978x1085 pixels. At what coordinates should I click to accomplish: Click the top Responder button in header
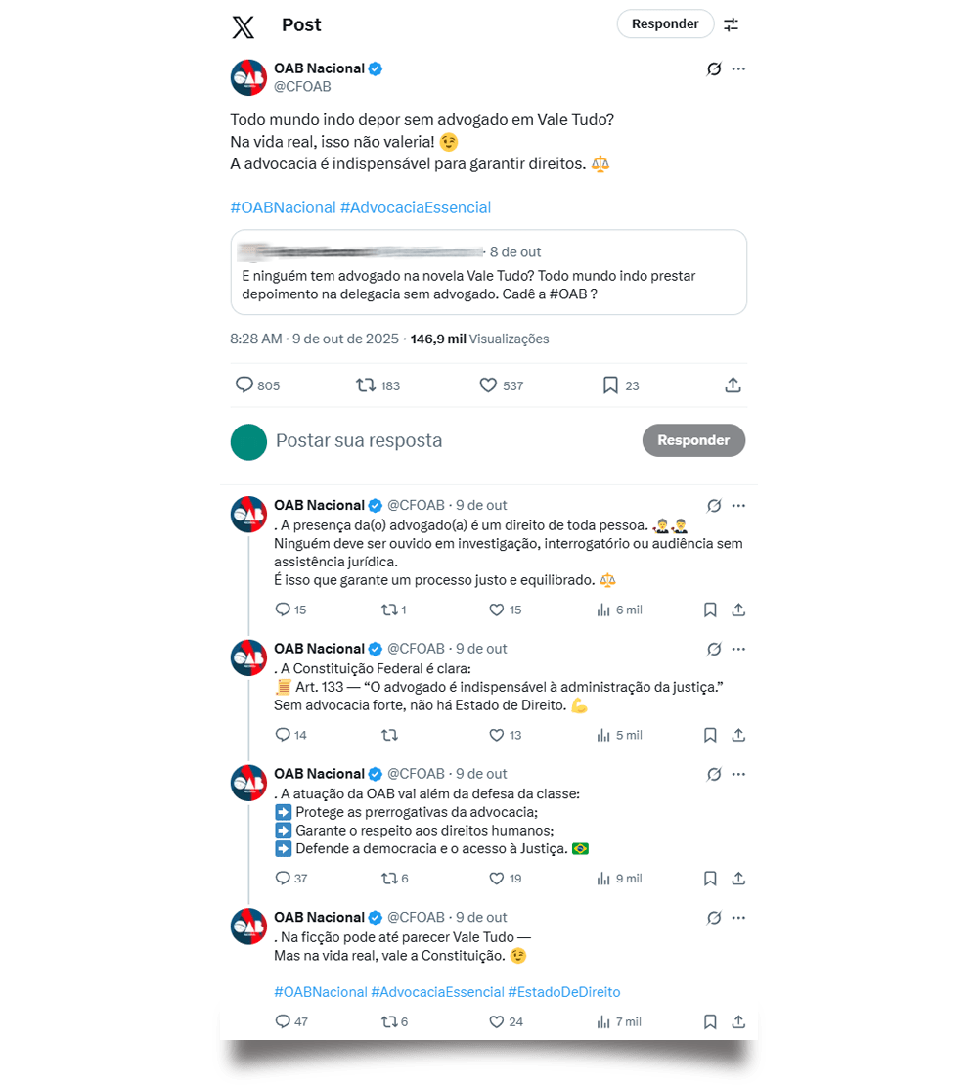(665, 24)
